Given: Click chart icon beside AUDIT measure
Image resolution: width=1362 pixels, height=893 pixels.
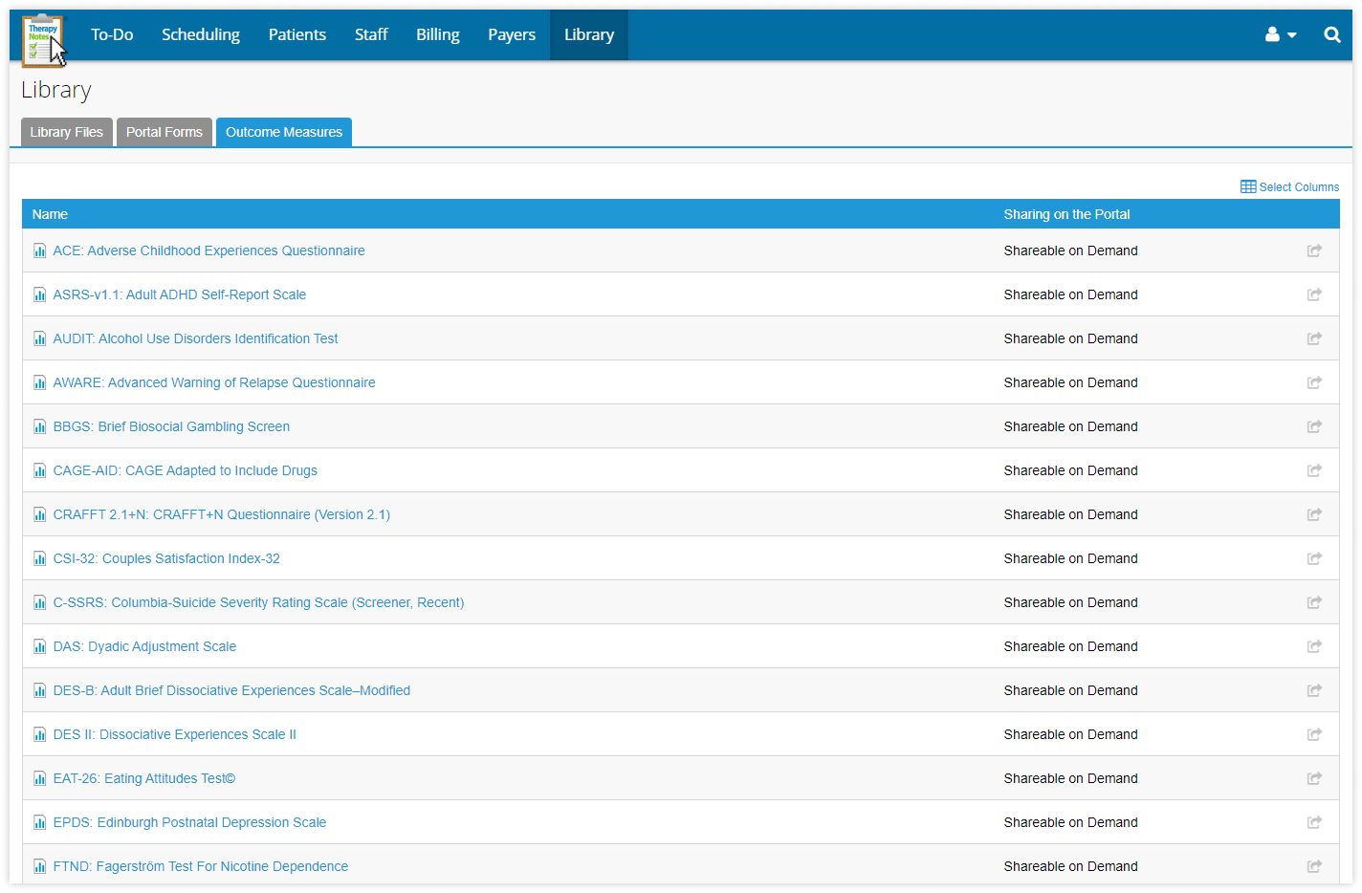Looking at the screenshot, I should tap(39, 338).
